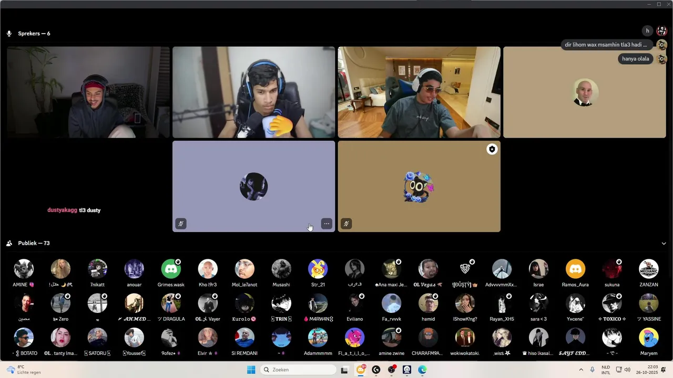This screenshot has height=378, width=673.
Task: Click audience member 'sara <3'
Action: point(538,307)
